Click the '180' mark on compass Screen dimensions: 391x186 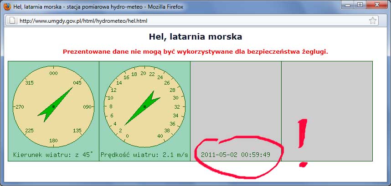click(53, 141)
